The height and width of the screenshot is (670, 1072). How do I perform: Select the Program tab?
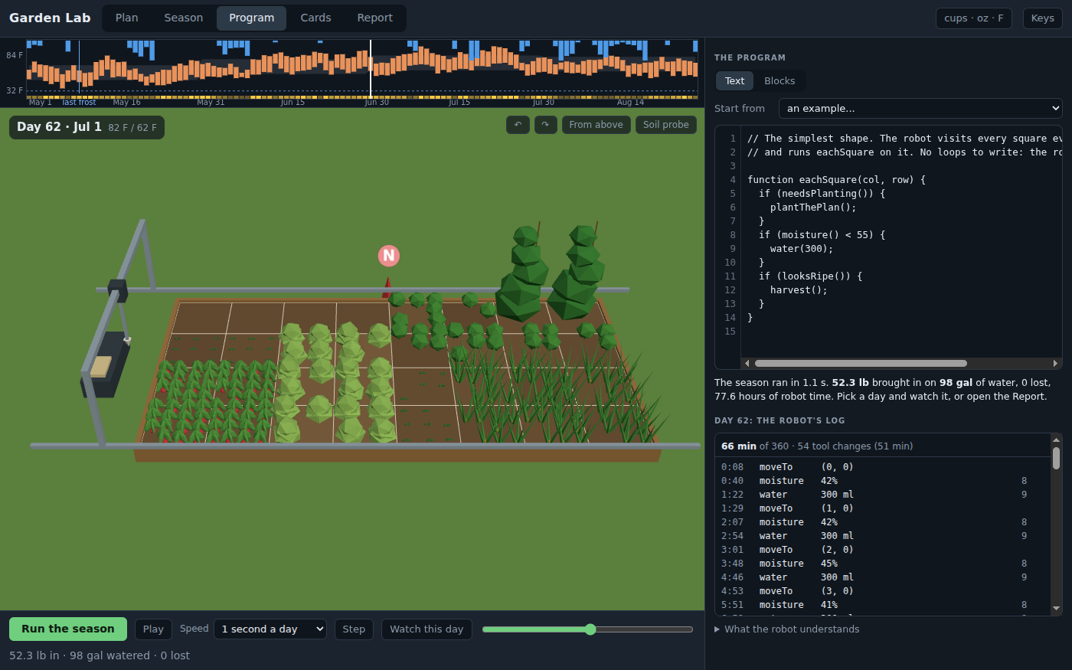[x=251, y=18]
